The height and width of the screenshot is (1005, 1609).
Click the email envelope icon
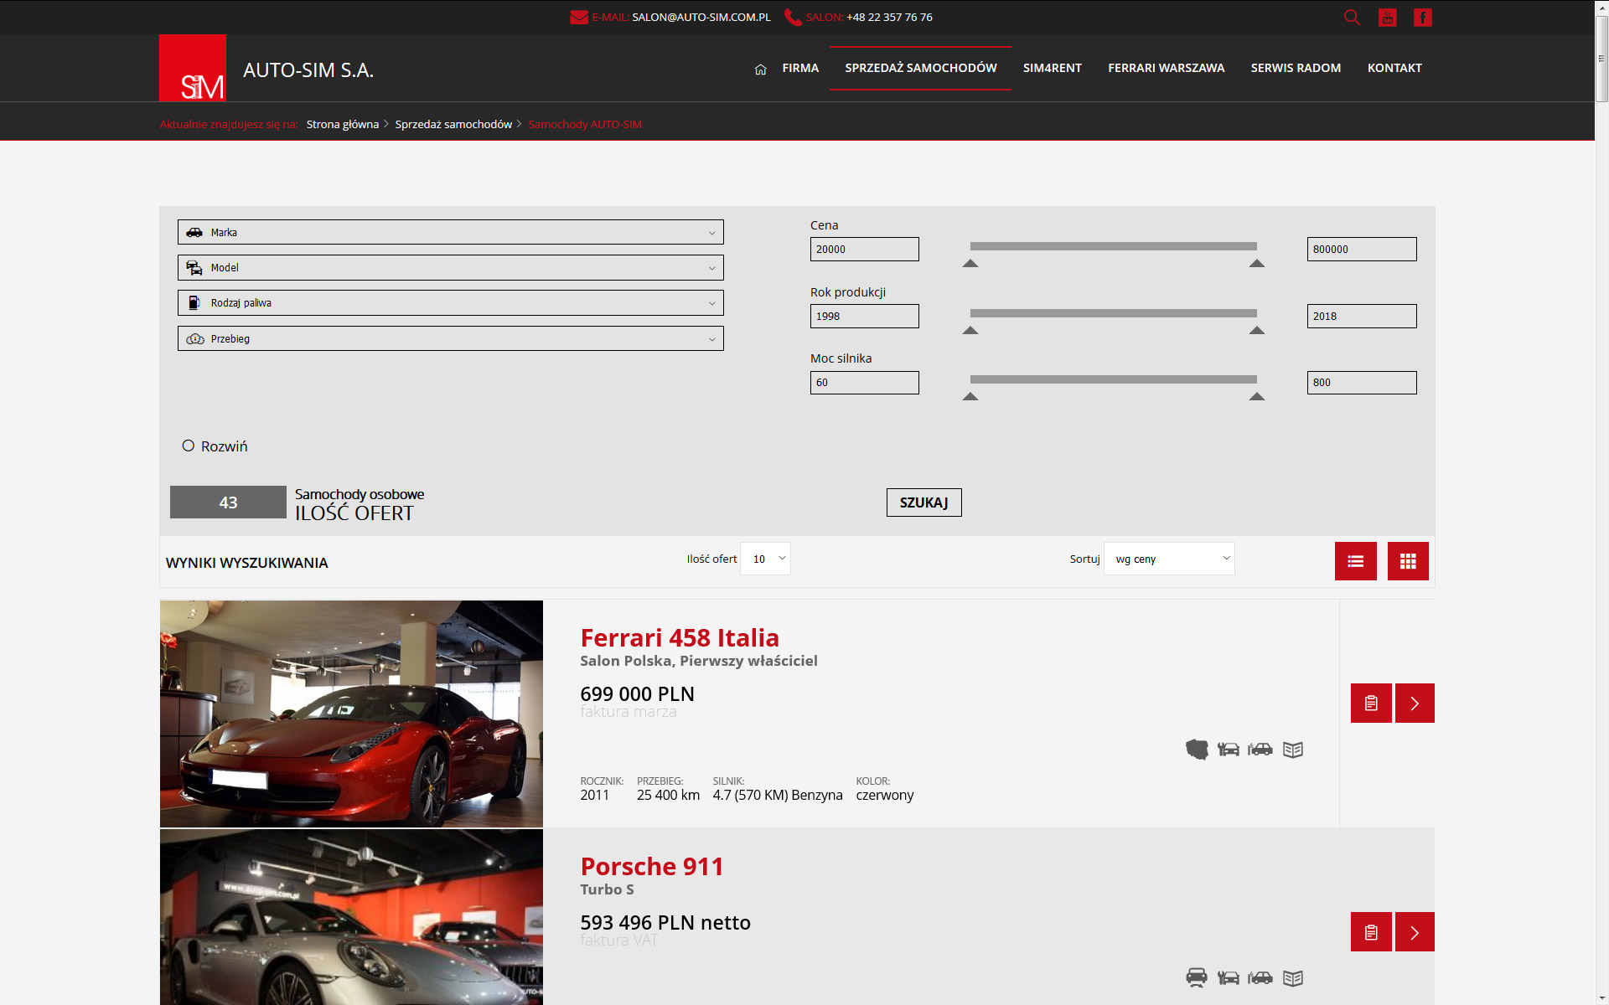pyautogui.click(x=579, y=18)
